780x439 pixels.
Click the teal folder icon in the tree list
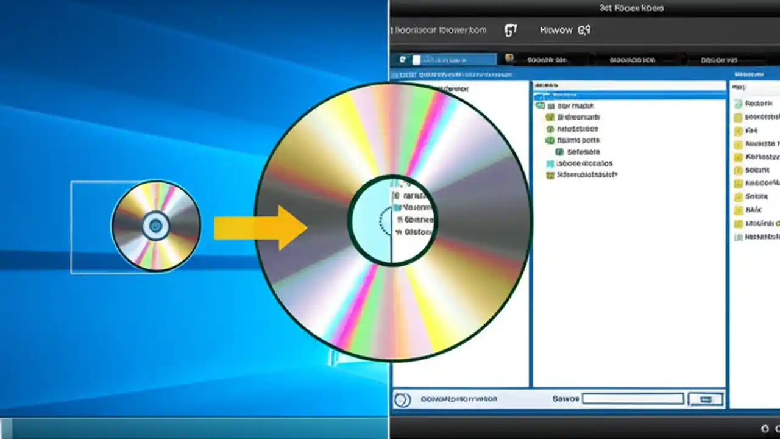[550, 163]
